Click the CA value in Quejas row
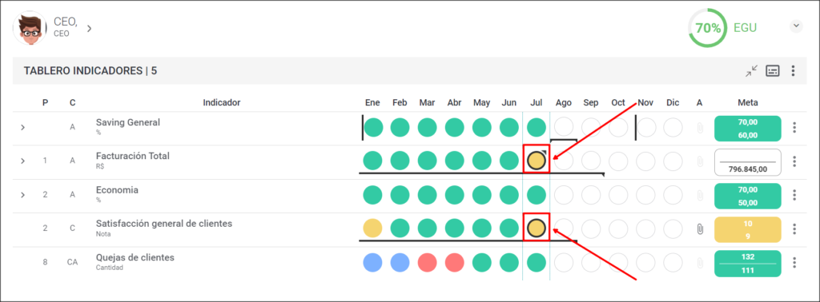820x302 pixels. 72,262
